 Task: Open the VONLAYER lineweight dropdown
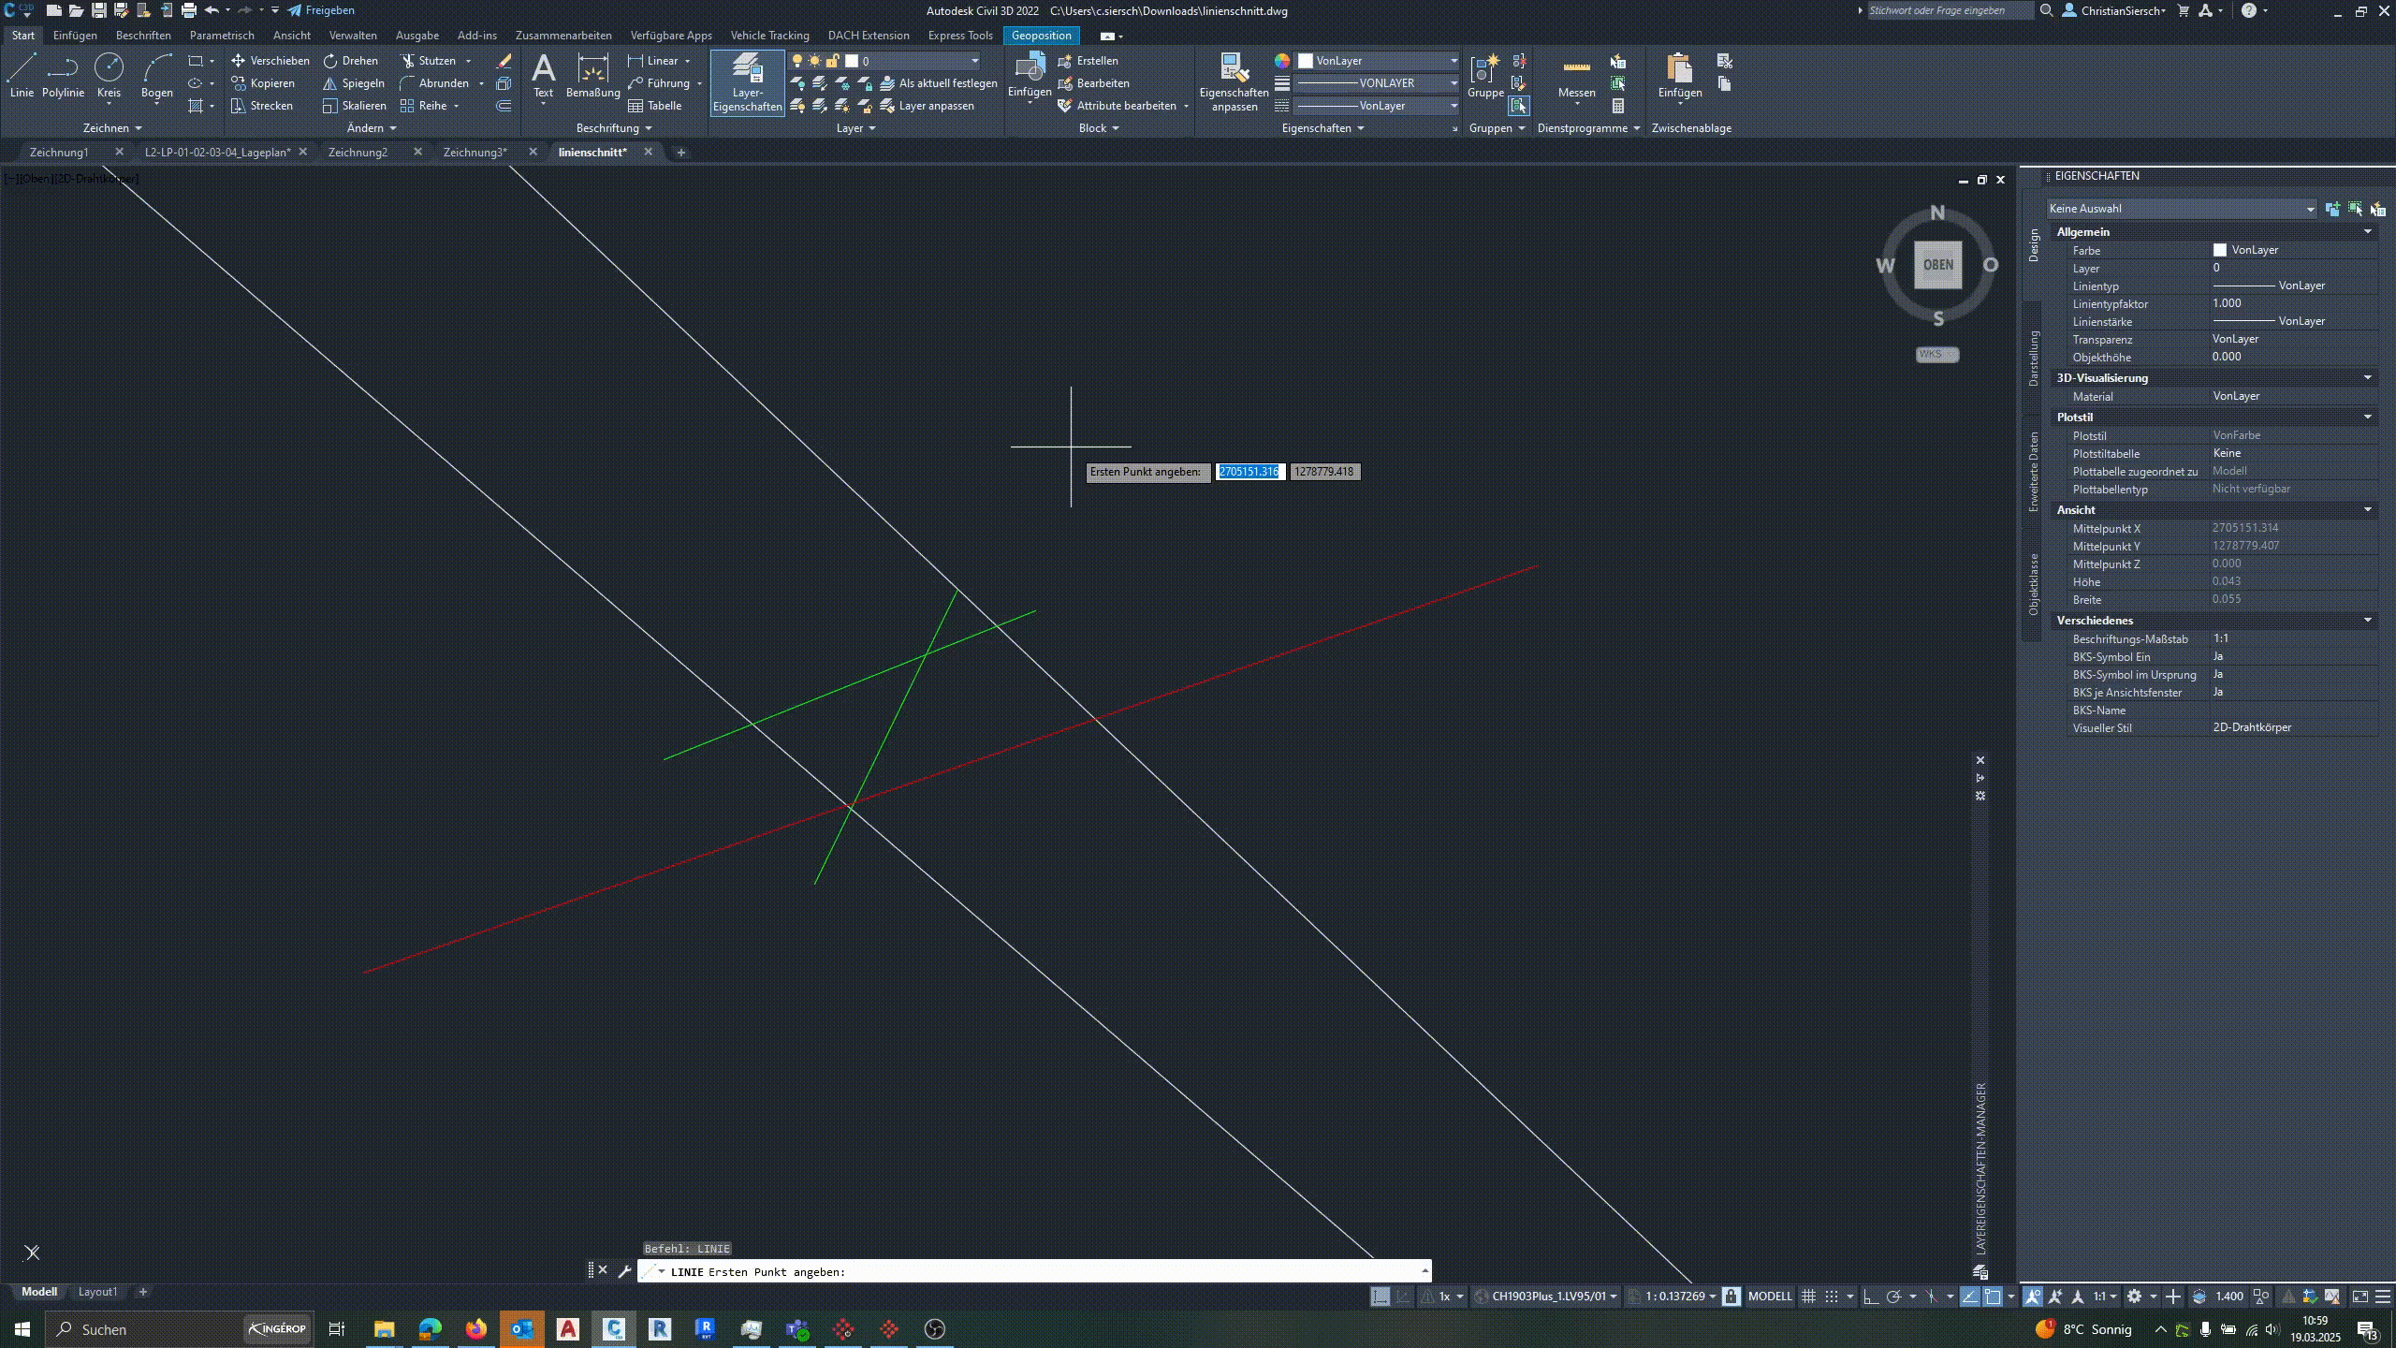(x=1378, y=83)
